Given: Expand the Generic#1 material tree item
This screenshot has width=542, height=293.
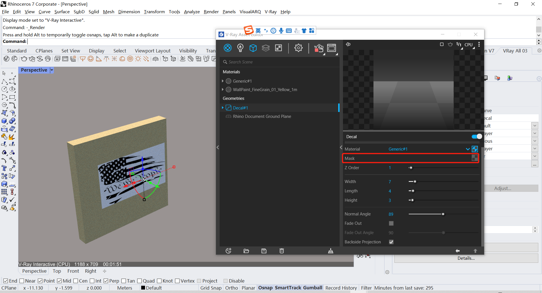Looking at the screenshot, I should (x=223, y=81).
